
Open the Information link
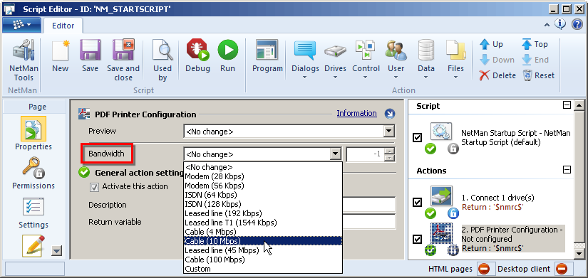(x=356, y=113)
